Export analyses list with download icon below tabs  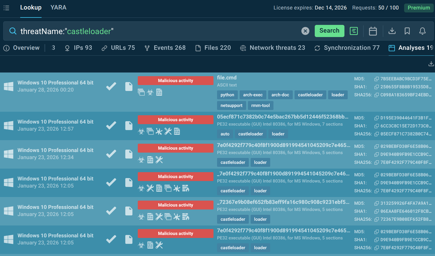coord(431,64)
